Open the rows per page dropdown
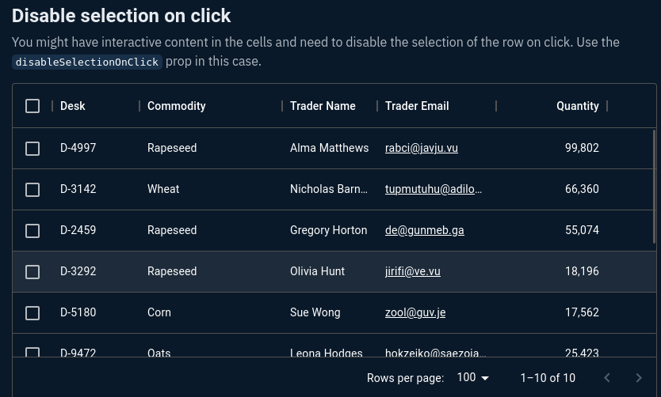 473,378
